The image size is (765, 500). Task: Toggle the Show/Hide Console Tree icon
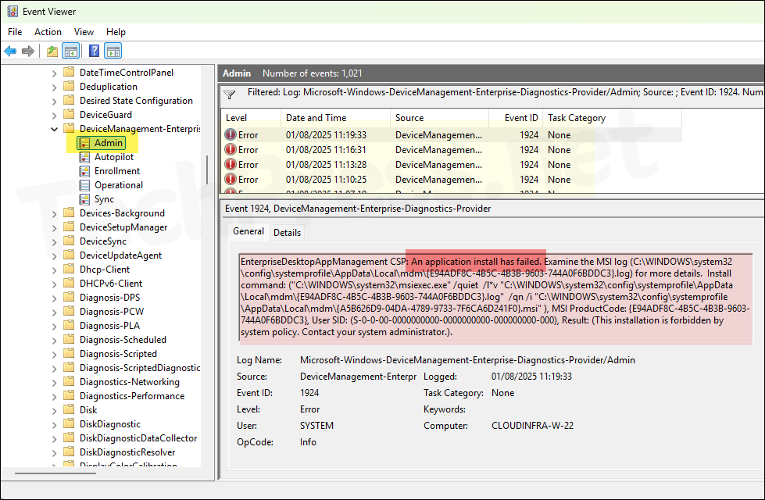pyautogui.click(x=71, y=51)
